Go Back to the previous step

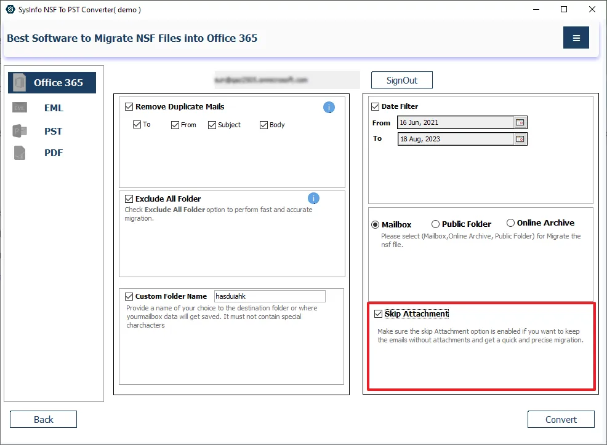43,419
